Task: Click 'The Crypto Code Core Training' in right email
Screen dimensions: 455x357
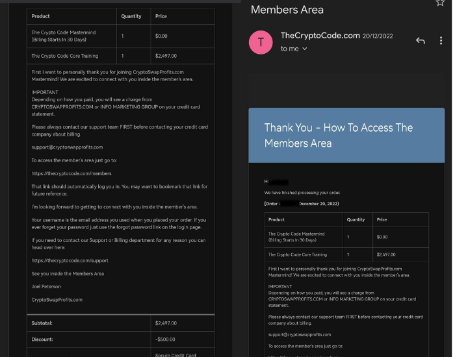Action: (298, 254)
